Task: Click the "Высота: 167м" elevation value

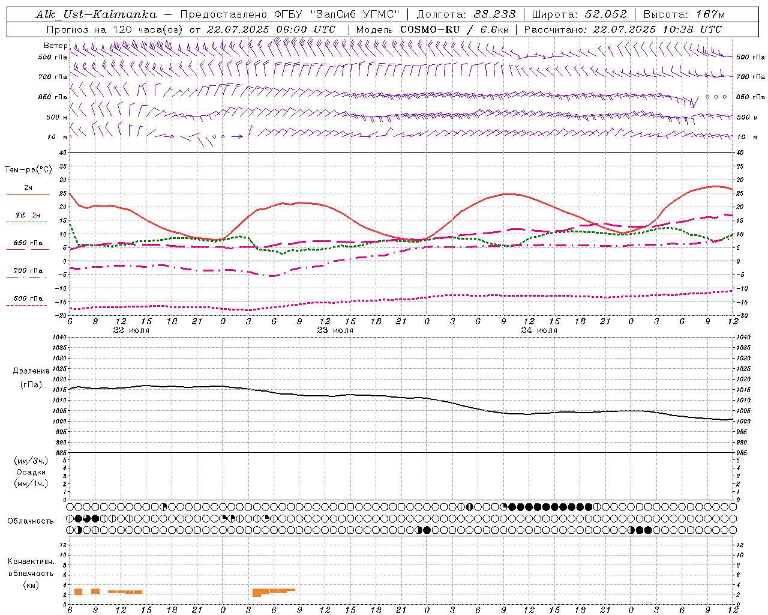Action: click(684, 14)
